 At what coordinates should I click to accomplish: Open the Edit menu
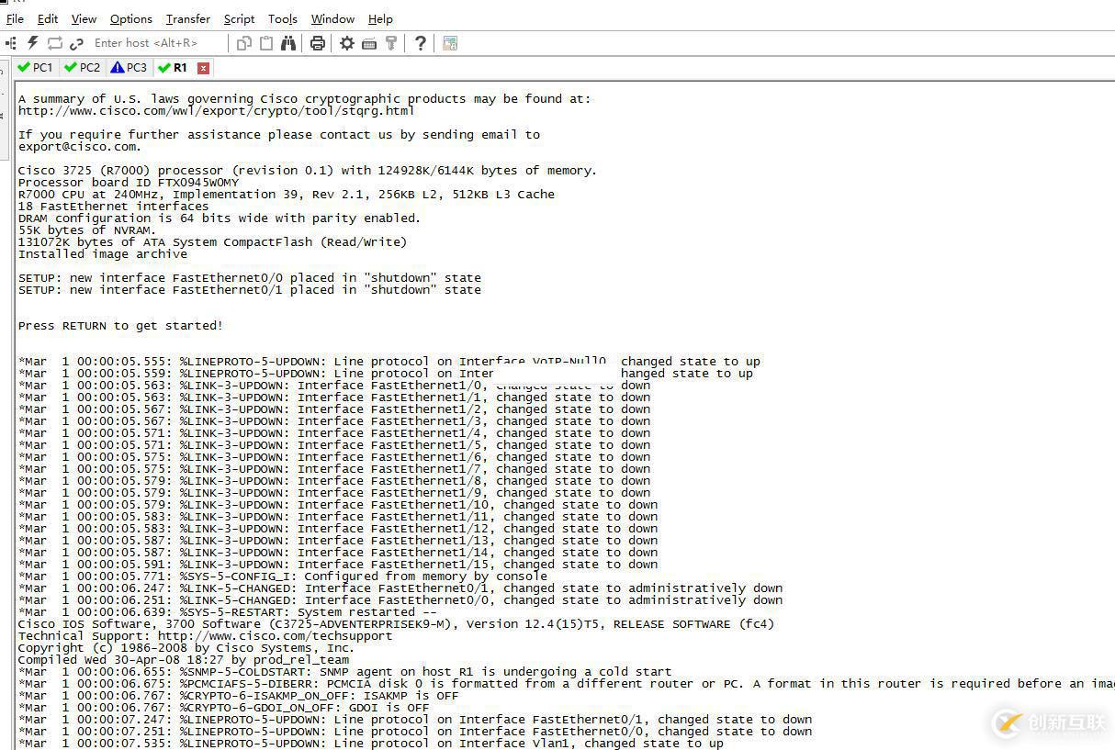[x=48, y=18]
